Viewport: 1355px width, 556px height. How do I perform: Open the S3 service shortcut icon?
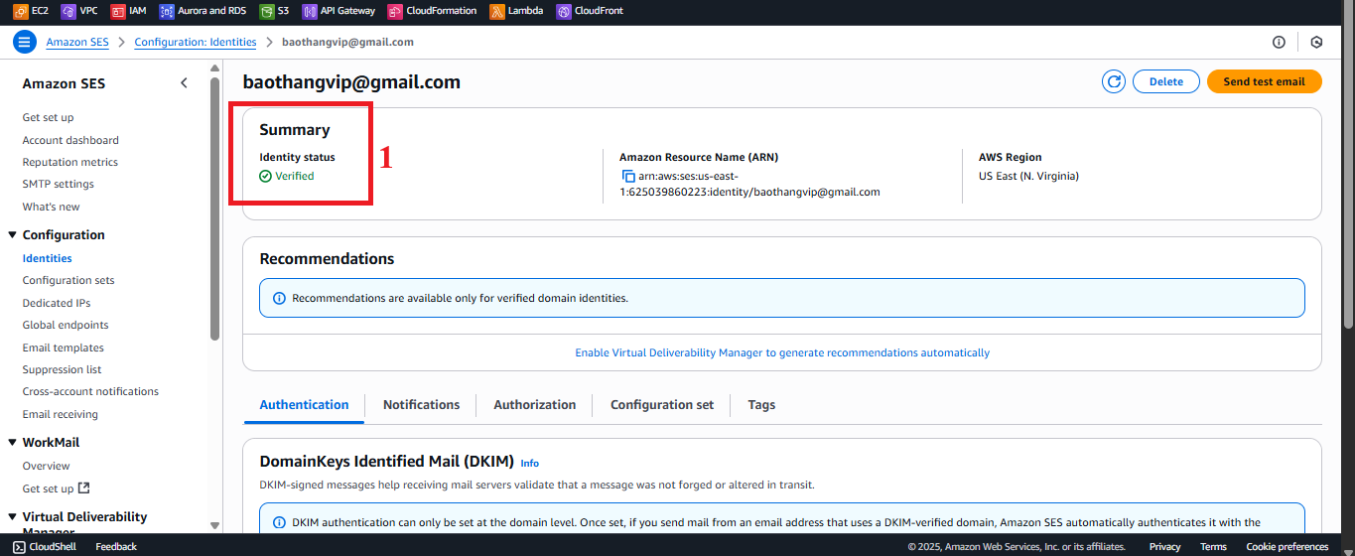tap(266, 11)
